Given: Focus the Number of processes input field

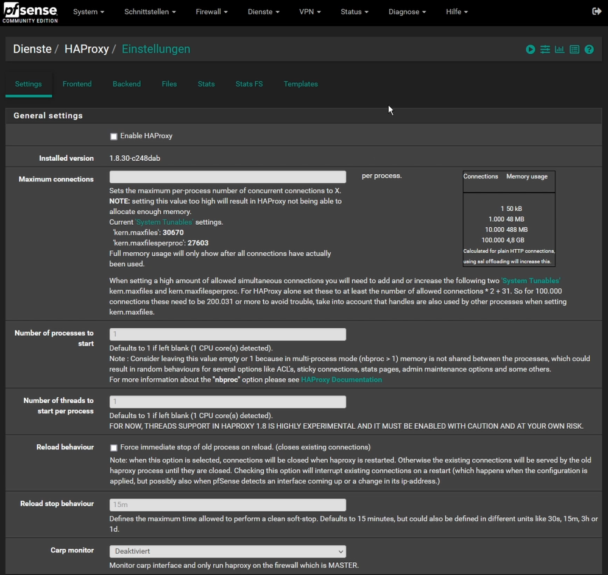Looking at the screenshot, I should [228, 334].
